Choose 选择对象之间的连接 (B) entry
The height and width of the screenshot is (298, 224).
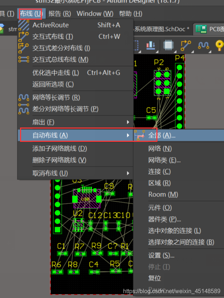coord(179,242)
